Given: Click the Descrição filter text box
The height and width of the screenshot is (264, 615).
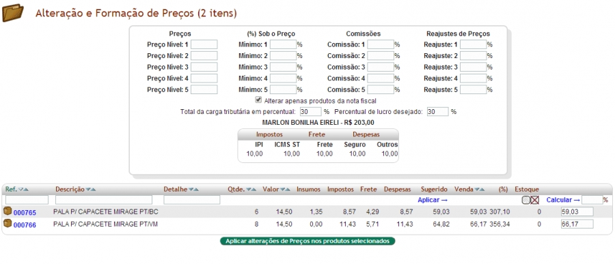Looking at the screenshot, I should (x=104, y=200).
